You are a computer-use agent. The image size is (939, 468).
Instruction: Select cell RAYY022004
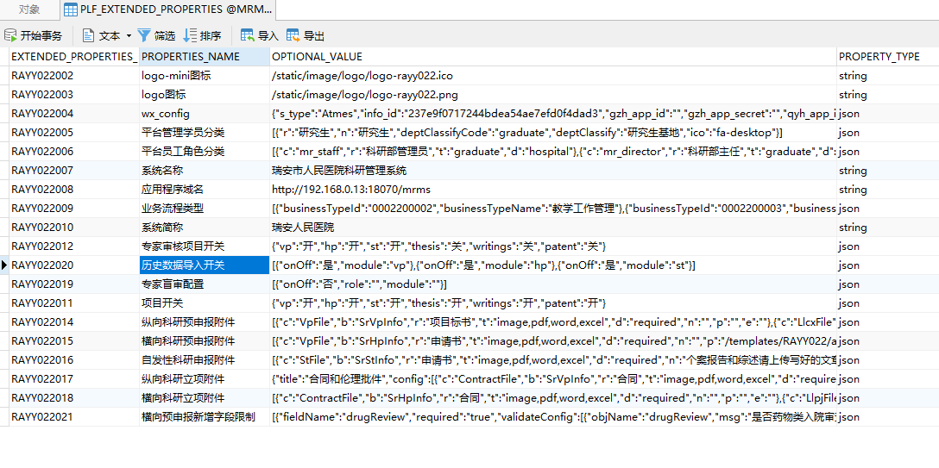(74, 114)
